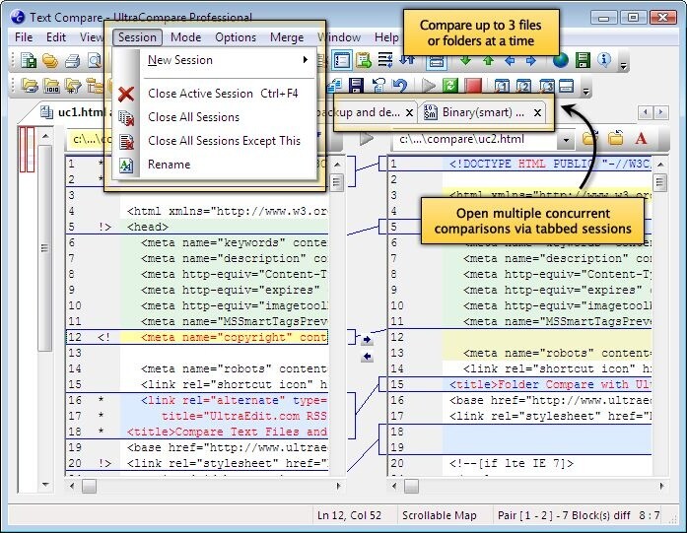687x533 pixels.
Task: Close the Binary(smart) session tab
Action: (537, 112)
